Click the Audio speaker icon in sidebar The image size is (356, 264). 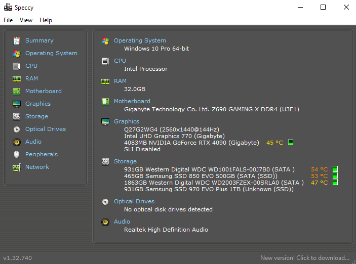[x=17, y=142]
